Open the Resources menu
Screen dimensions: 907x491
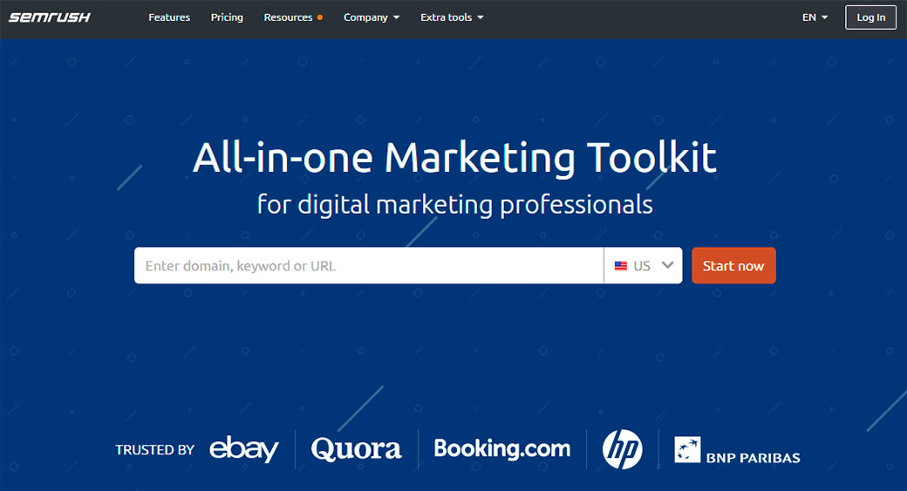pyautogui.click(x=293, y=17)
